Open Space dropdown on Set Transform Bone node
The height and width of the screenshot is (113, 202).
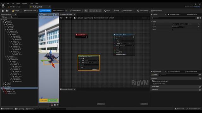coord(127,46)
